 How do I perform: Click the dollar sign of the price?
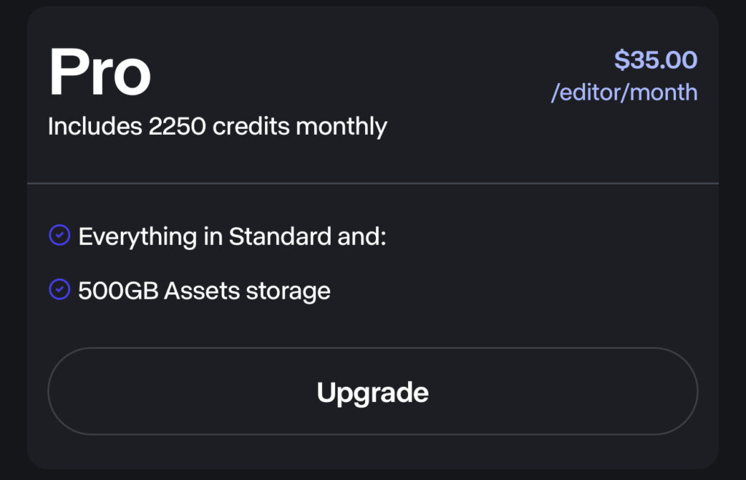(x=621, y=60)
